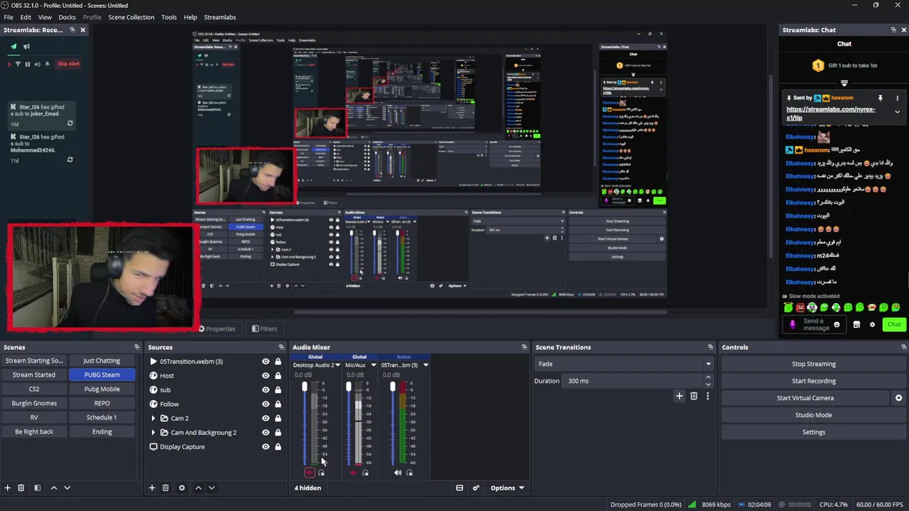Click 05Transition volume fader
Viewport: 909px width, 511px height.
pyautogui.click(x=393, y=424)
